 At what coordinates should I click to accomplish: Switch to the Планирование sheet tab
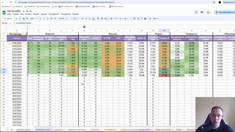110,129
